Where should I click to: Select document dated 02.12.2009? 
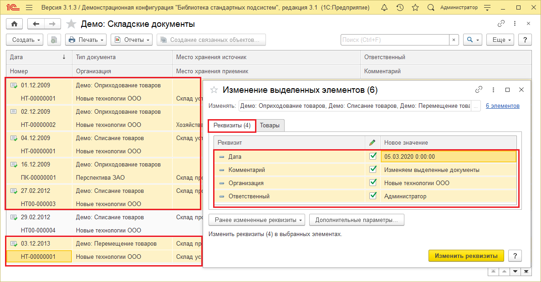point(35,112)
